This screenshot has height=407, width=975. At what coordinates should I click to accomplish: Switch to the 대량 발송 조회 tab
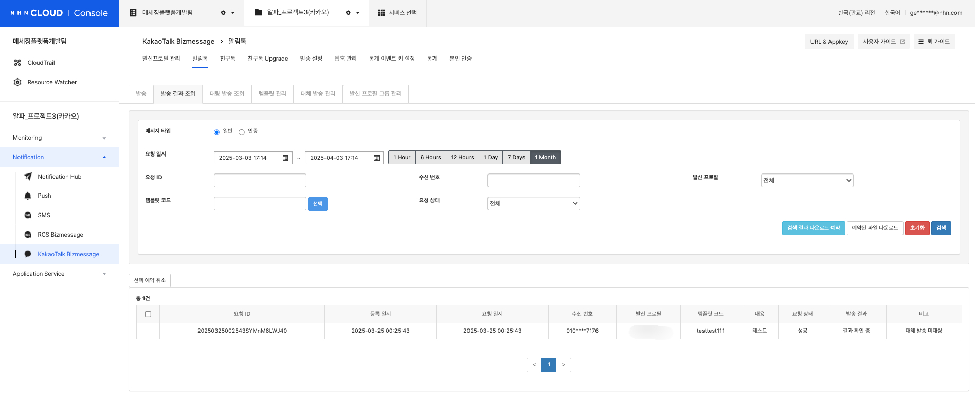227,94
